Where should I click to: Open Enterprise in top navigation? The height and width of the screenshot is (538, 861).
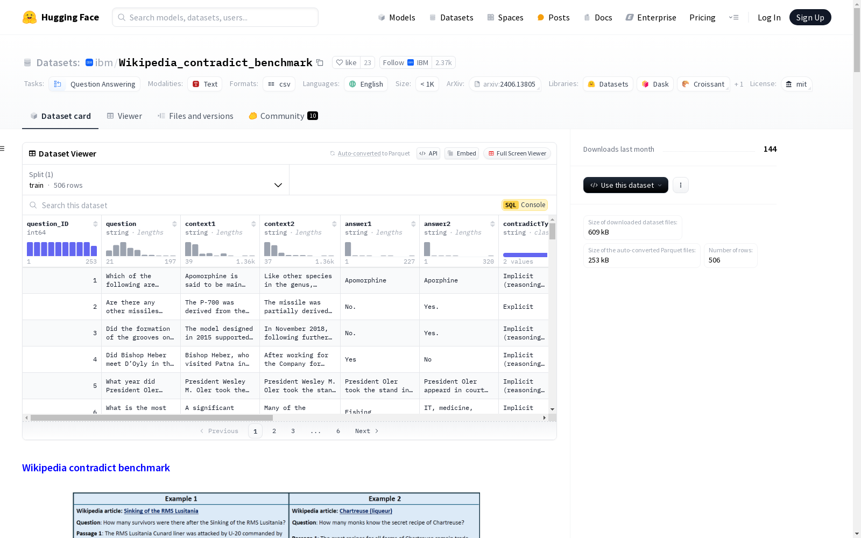[651, 17]
